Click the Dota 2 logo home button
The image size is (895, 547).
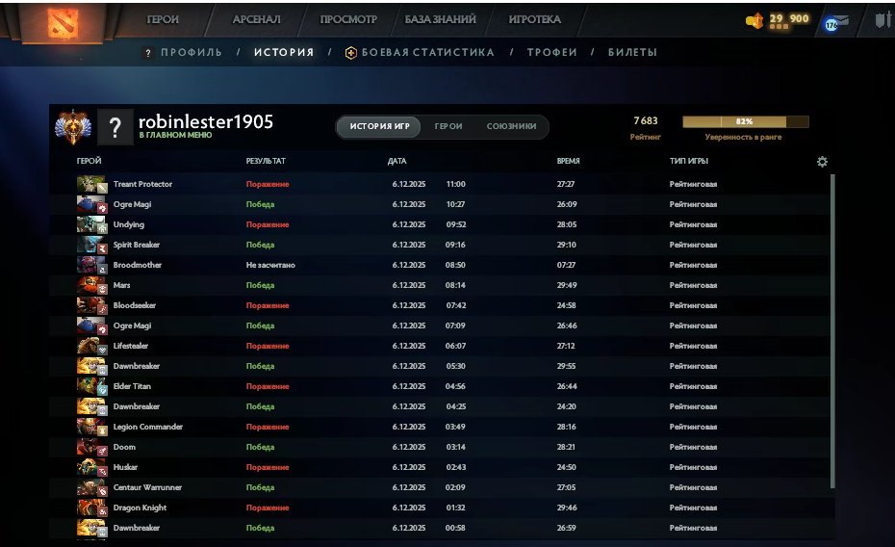(x=63, y=23)
